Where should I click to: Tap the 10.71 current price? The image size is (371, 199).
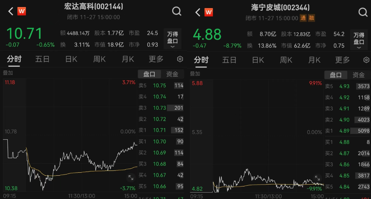[x=24, y=33]
